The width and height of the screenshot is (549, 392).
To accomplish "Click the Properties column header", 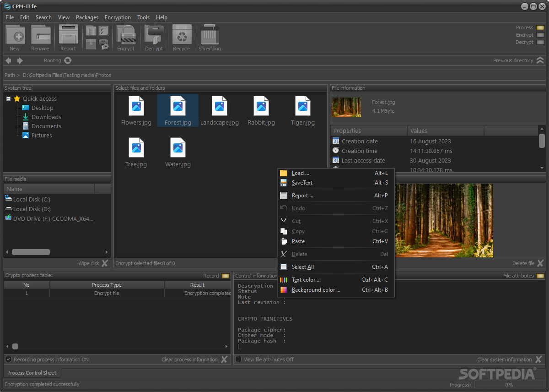I will click(369, 131).
